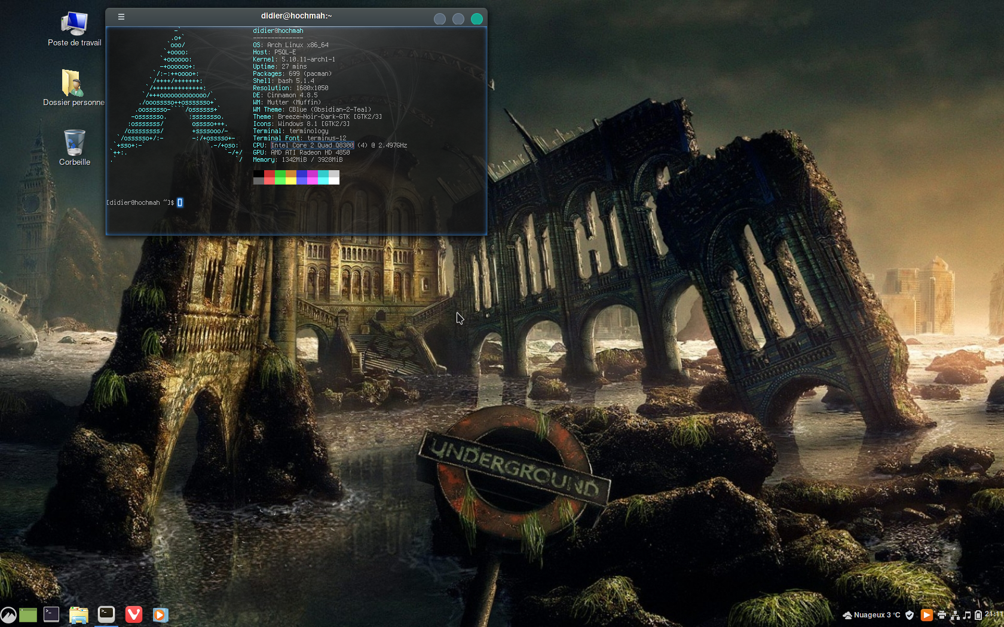The height and width of the screenshot is (627, 1004).
Task: Click the line Memory: 1342MiB / 3928MiB
Action: point(298,160)
